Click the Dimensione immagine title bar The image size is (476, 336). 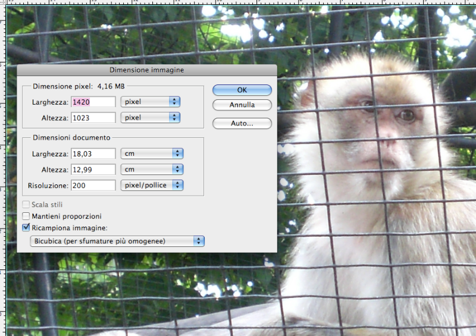click(x=147, y=70)
